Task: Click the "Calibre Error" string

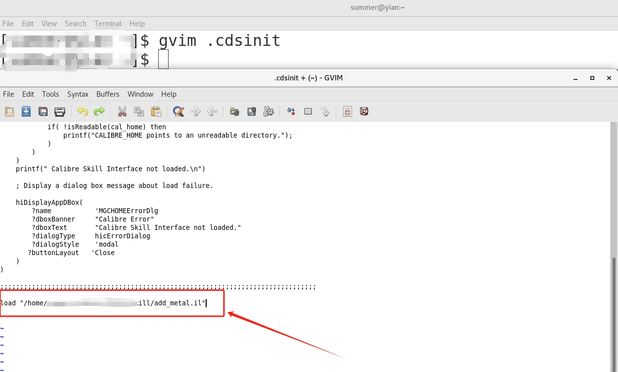Action: 125,219
